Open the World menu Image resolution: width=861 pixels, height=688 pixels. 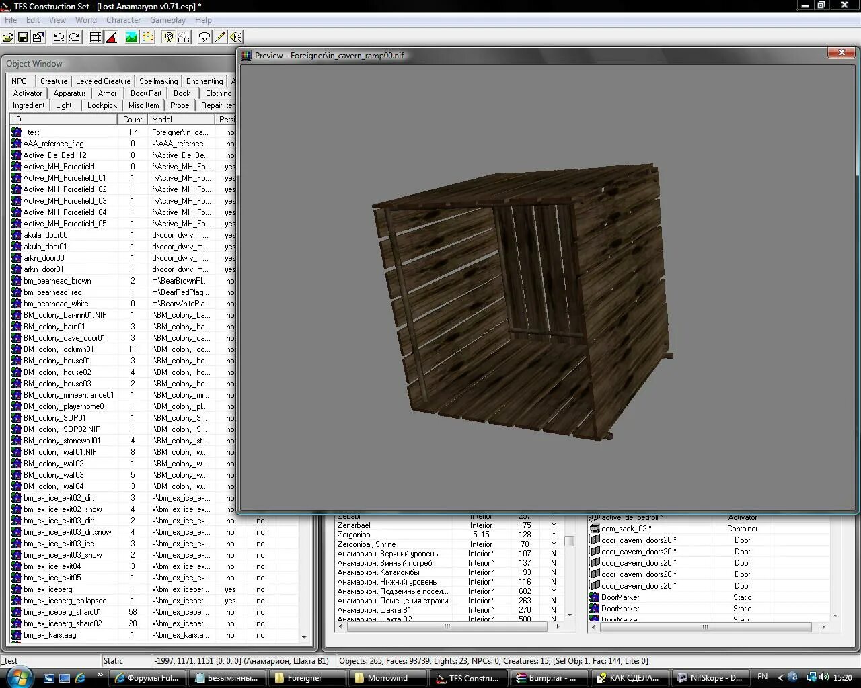[85, 20]
